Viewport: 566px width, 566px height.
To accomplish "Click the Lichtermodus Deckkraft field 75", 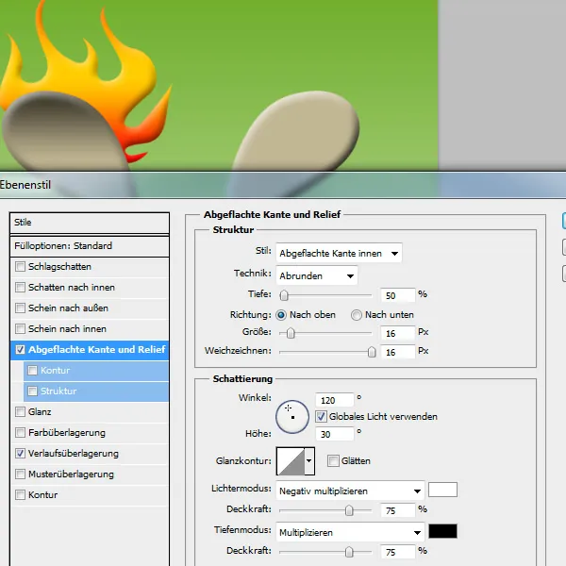I will click(x=397, y=510).
